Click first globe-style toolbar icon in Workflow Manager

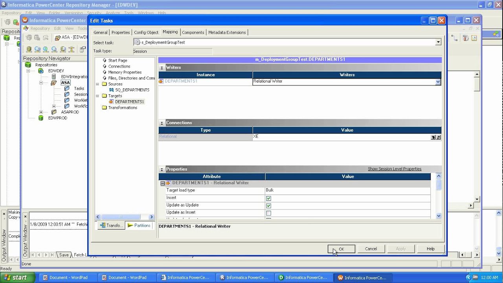[37, 50]
